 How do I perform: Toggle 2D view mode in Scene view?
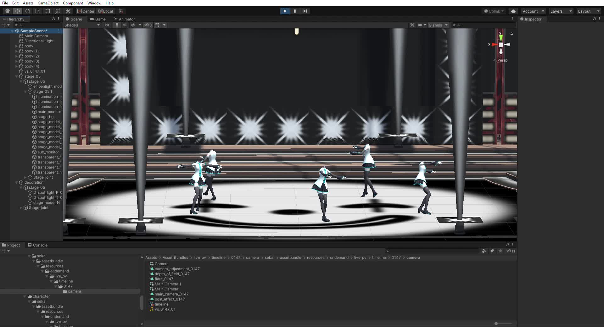tap(107, 25)
